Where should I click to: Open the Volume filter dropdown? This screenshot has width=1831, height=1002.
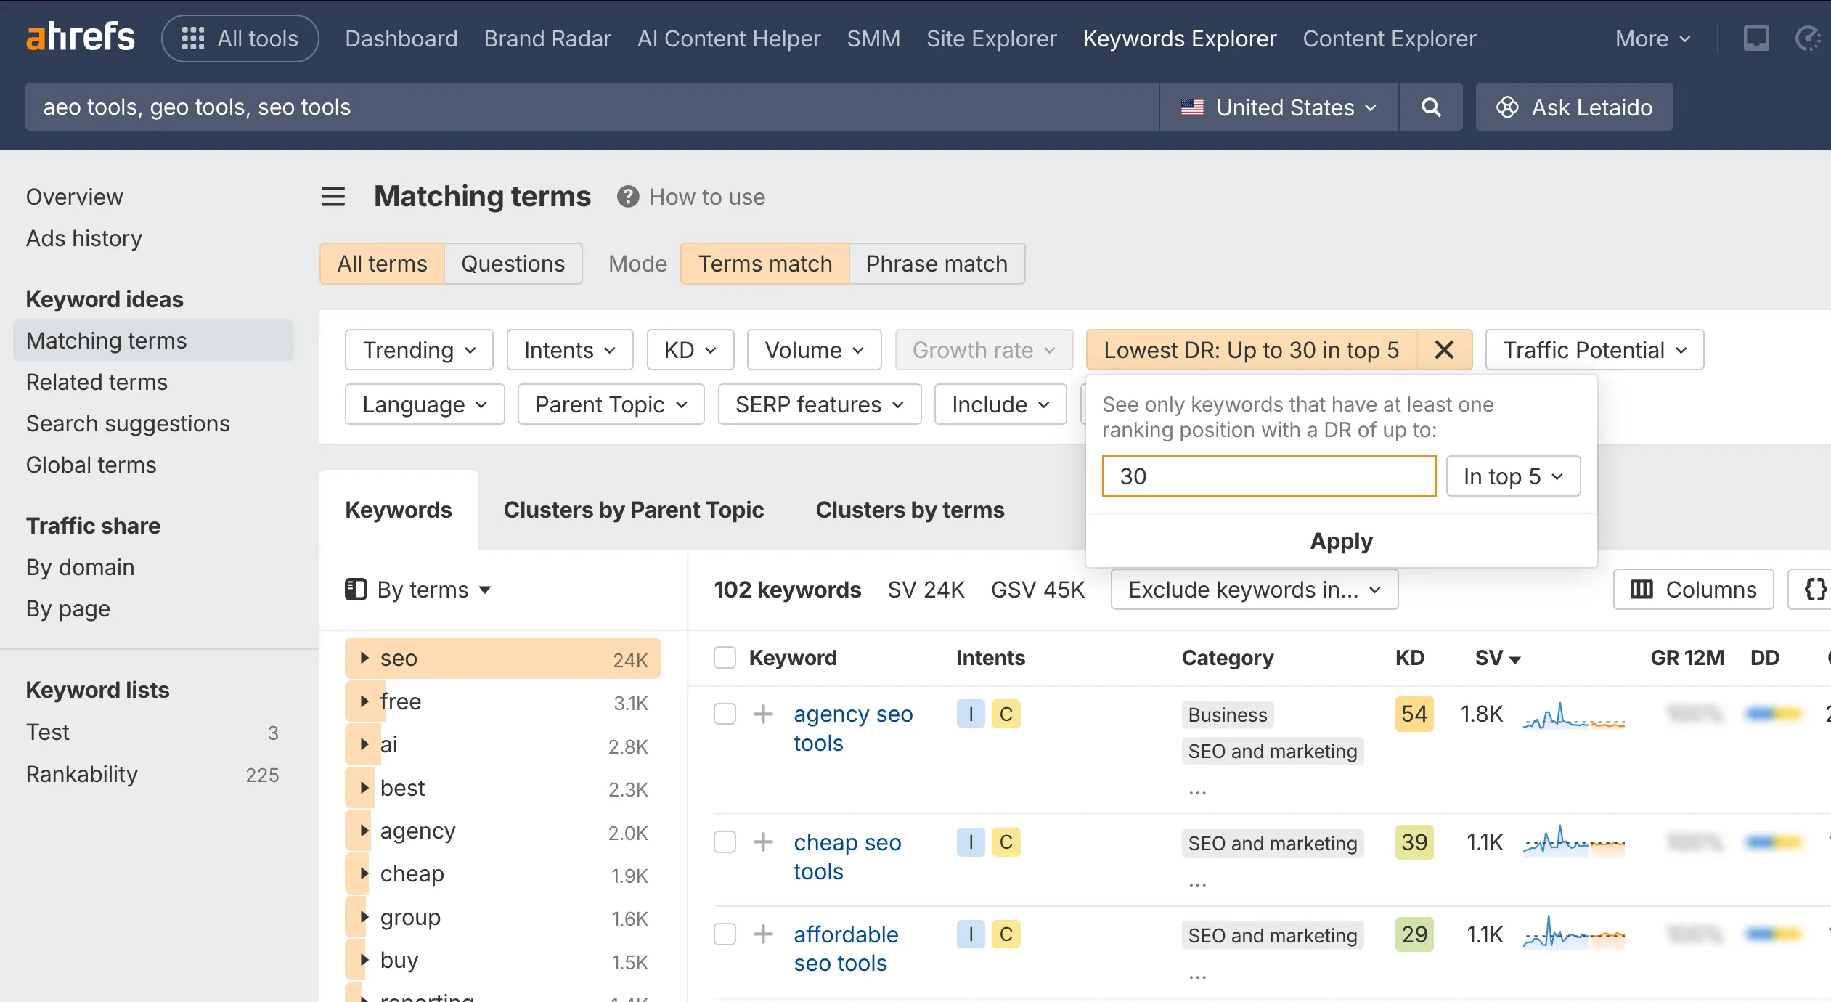(x=814, y=350)
